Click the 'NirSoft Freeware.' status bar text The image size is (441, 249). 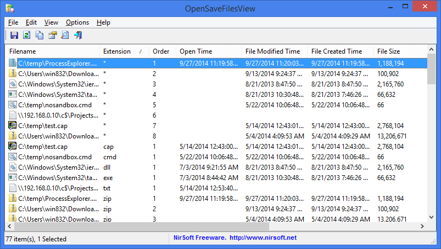pyautogui.click(x=200, y=238)
